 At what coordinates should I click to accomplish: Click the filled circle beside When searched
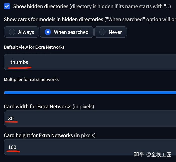pyautogui.click(x=48, y=32)
